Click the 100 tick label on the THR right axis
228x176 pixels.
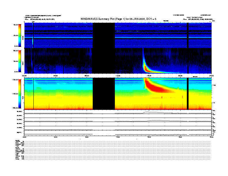pos(214,85)
